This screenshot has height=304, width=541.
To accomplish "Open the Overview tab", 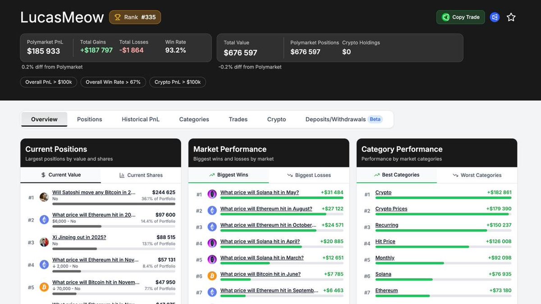I will coord(44,119).
